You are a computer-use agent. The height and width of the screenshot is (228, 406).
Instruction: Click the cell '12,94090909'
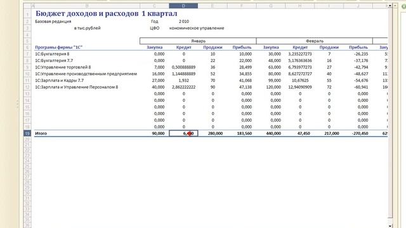tap(300, 87)
